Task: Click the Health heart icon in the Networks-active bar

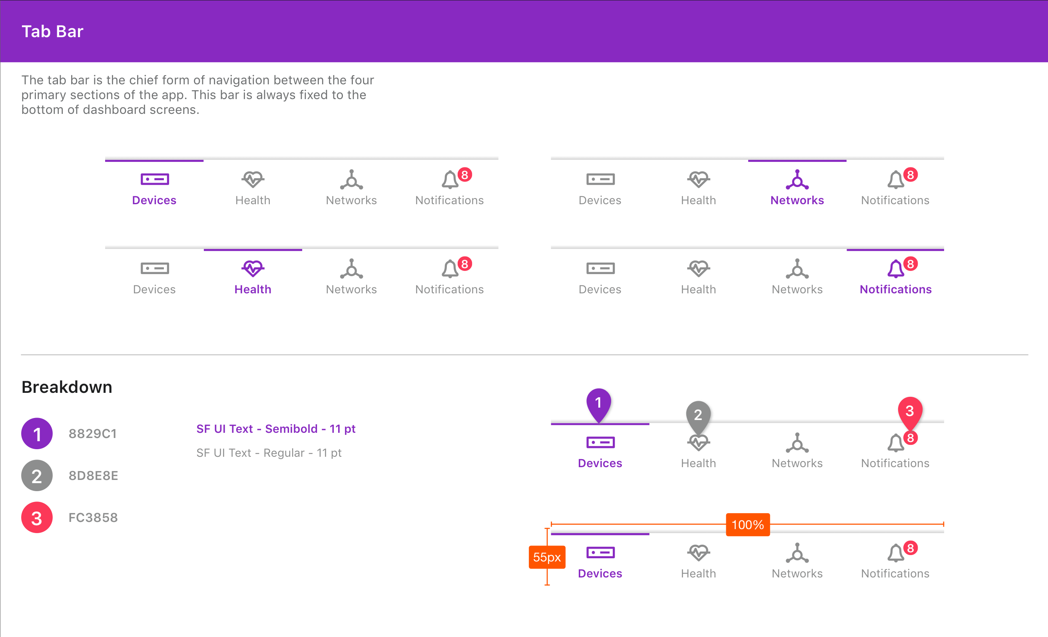Action: tap(699, 179)
